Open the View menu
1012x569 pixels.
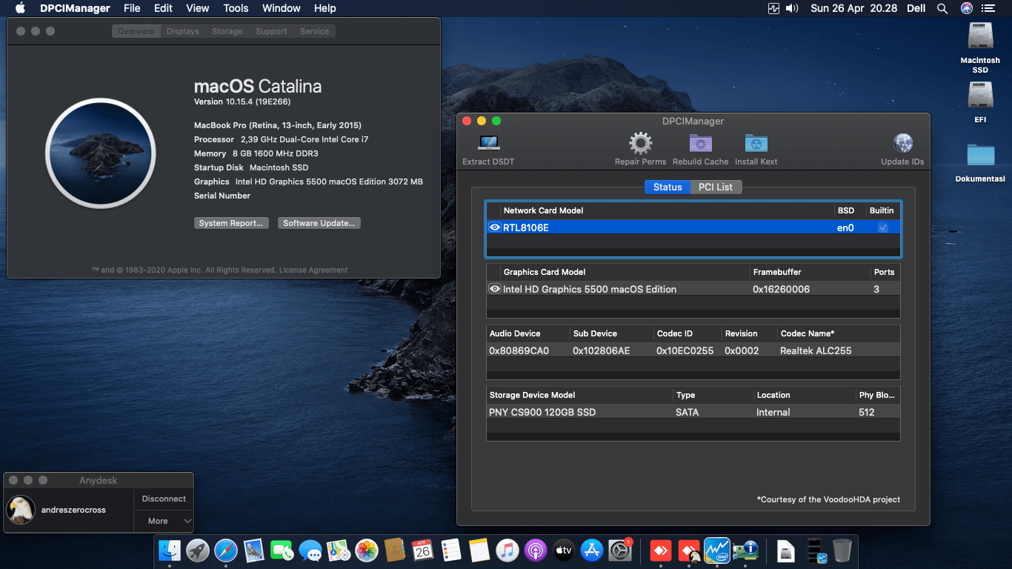197,8
